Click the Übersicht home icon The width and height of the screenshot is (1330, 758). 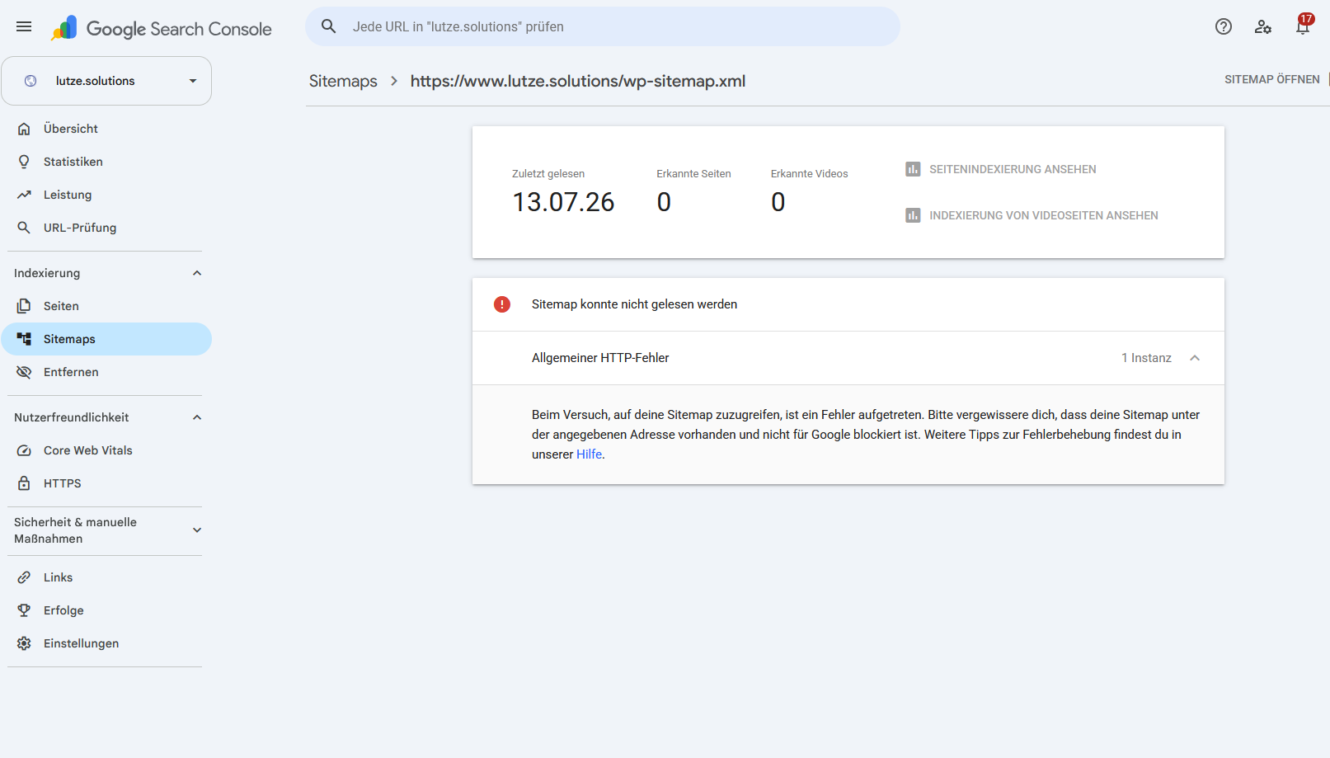click(x=24, y=129)
